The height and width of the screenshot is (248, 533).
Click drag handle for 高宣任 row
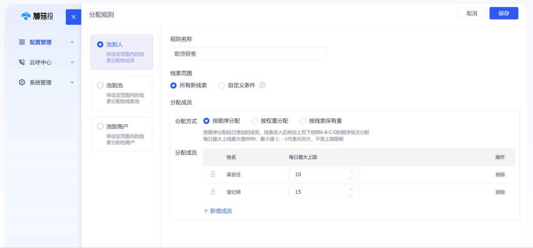tap(213, 175)
